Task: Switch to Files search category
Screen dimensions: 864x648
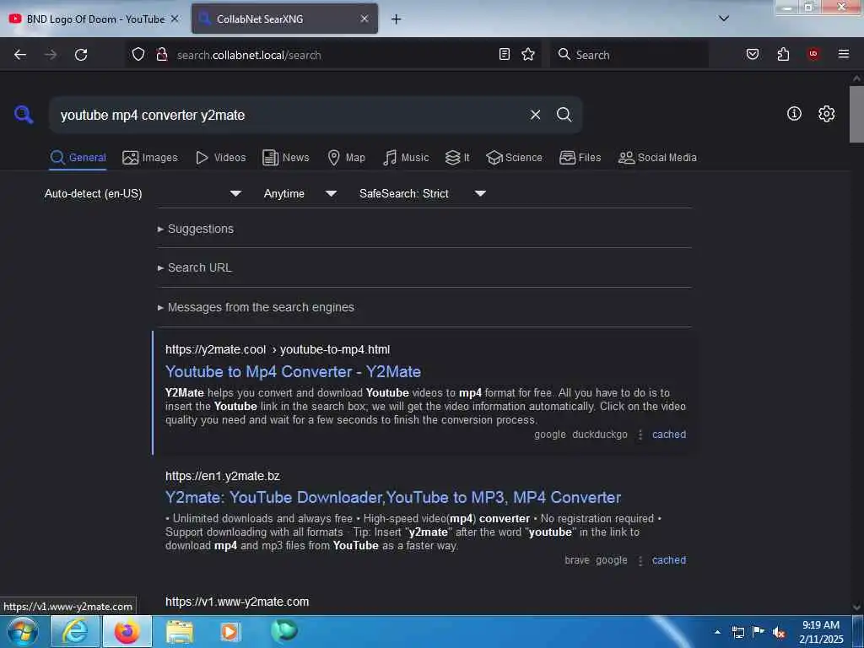Action: (x=580, y=158)
